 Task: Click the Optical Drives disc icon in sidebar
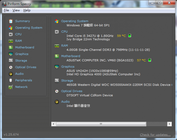11,67
